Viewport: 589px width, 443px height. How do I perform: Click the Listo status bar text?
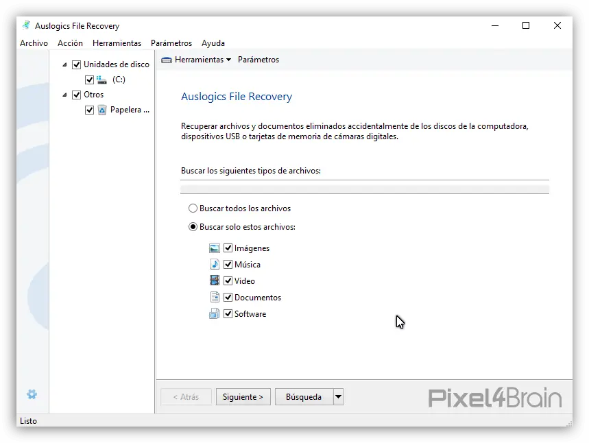[29, 421]
